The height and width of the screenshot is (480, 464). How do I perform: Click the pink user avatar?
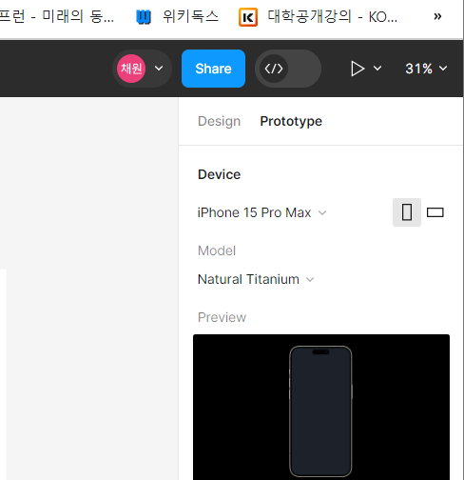click(131, 69)
